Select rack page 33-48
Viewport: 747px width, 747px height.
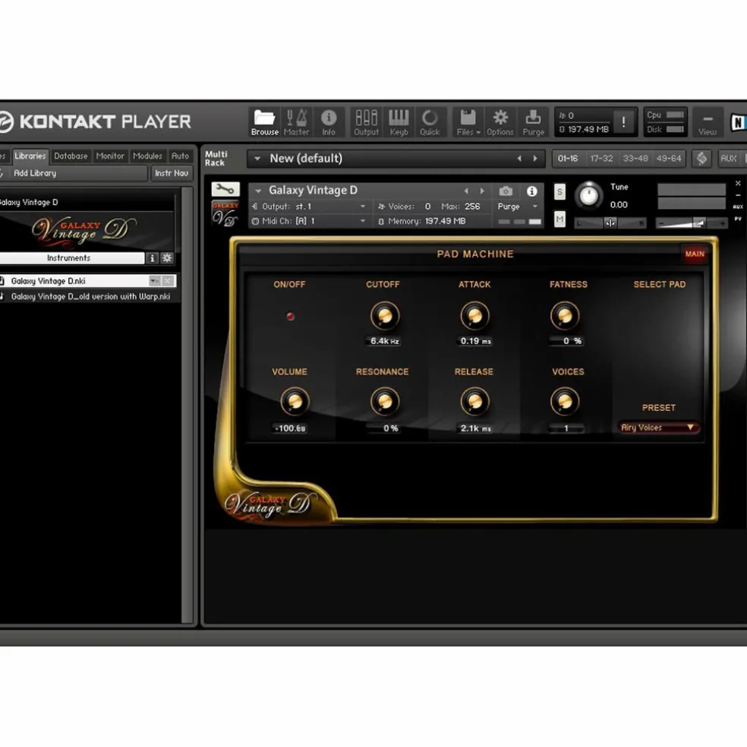click(x=635, y=158)
